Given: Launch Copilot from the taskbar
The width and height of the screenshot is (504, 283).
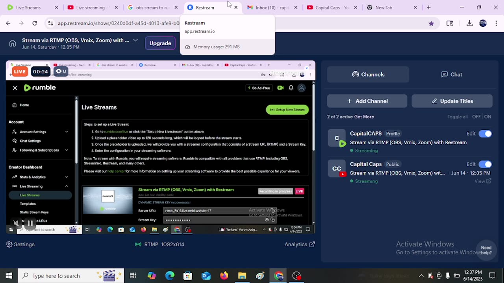Looking at the screenshot, I should (x=152, y=276).
